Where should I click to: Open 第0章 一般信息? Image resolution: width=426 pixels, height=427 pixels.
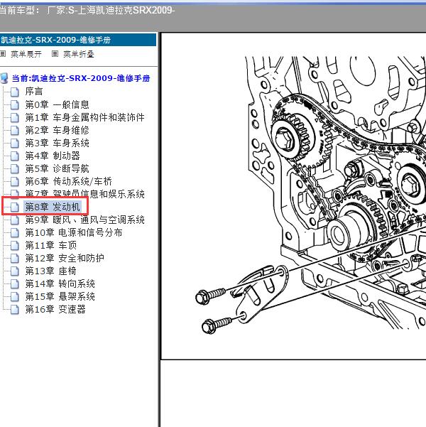[58, 104]
